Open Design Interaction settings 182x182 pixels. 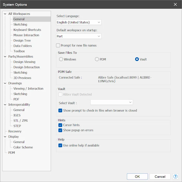coord(27,67)
